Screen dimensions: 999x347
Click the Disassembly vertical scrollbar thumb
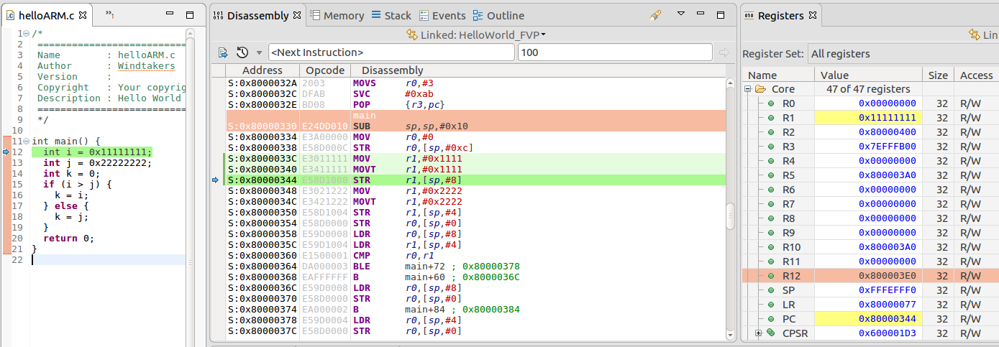730,216
